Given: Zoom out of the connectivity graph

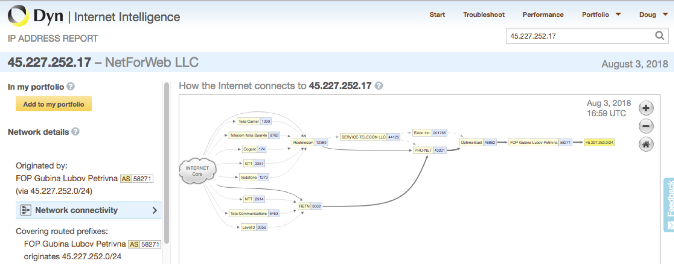Looking at the screenshot, I should click(646, 126).
